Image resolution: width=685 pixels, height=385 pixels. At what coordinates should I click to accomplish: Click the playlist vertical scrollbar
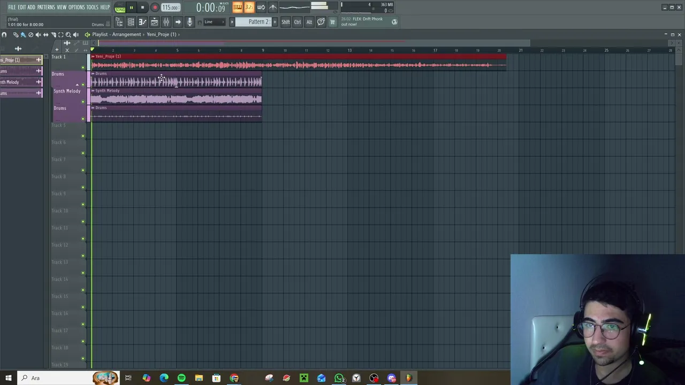tap(679, 59)
